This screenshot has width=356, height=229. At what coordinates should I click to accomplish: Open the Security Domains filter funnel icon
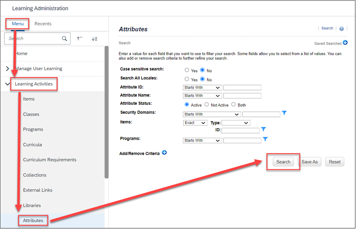(x=284, y=113)
